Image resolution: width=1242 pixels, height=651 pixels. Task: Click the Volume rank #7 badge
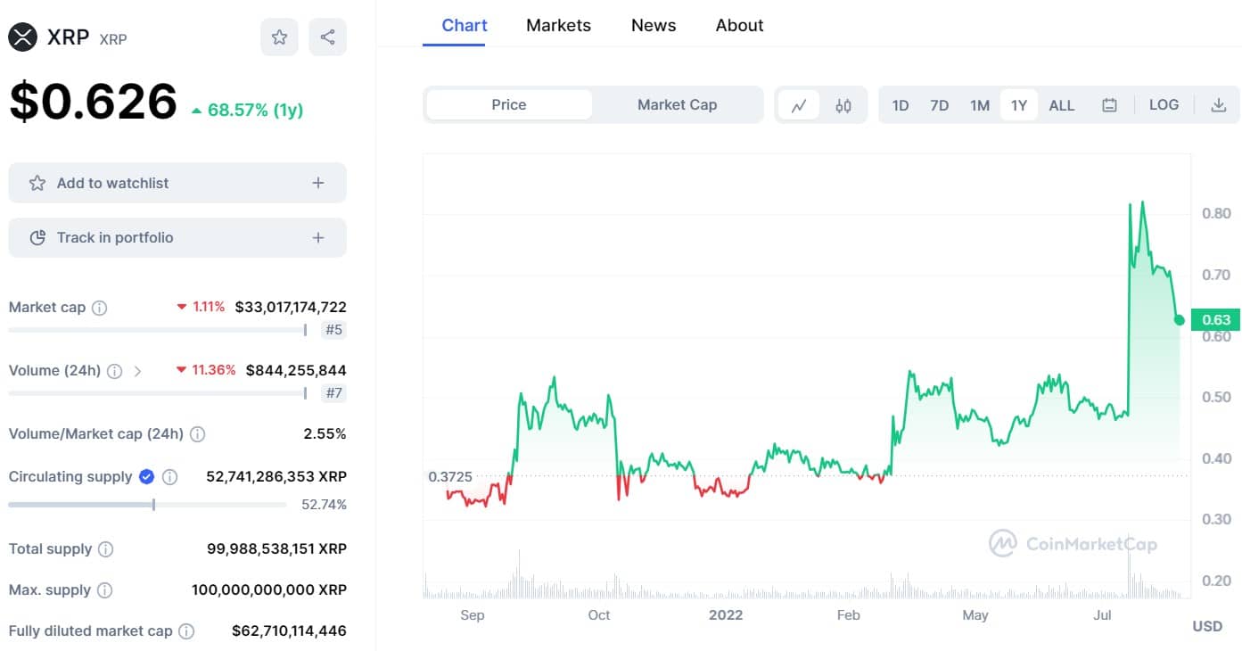click(333, 393)
